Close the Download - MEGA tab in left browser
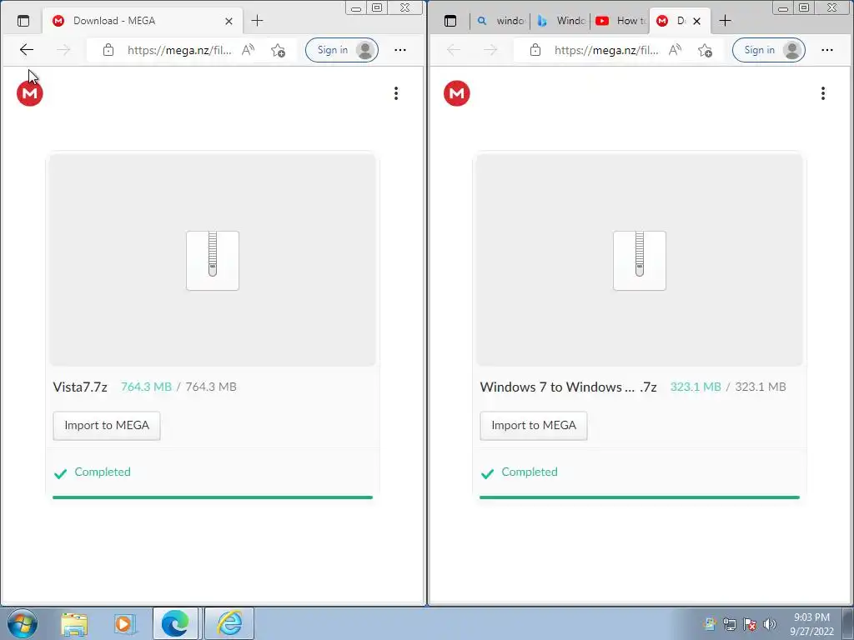Screen dimensions: 854x640 pos(229,21)
